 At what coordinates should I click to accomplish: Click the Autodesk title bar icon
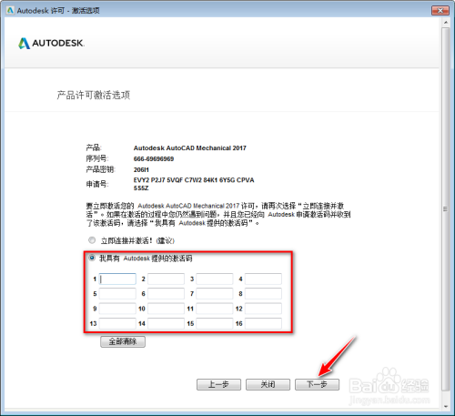(x=10, y=11)
